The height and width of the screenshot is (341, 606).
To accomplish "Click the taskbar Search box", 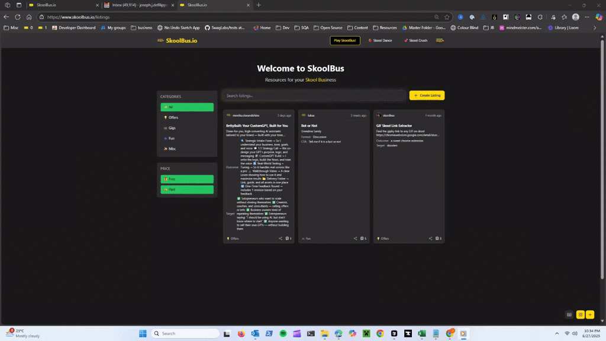I will tap(185, 333).
